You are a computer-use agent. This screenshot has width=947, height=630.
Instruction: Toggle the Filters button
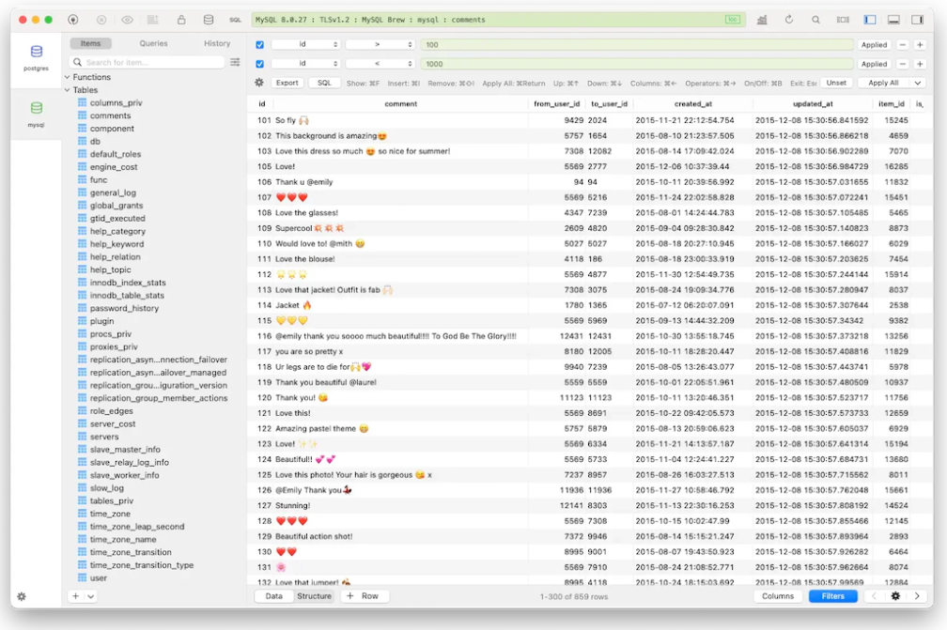pos(832,596)
